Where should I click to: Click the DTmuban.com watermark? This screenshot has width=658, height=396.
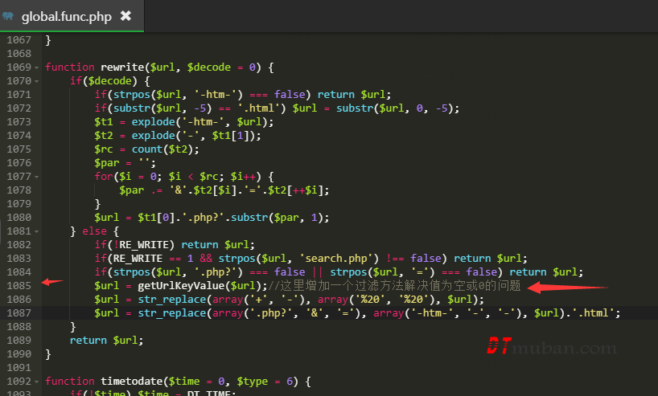[551, 347]
